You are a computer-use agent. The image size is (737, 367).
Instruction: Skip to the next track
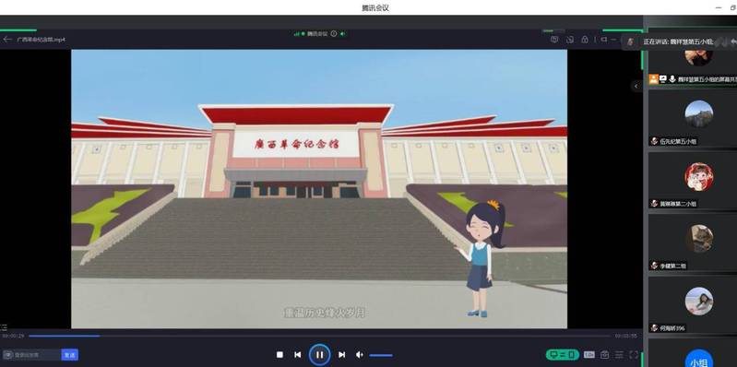tap(341, 355)
